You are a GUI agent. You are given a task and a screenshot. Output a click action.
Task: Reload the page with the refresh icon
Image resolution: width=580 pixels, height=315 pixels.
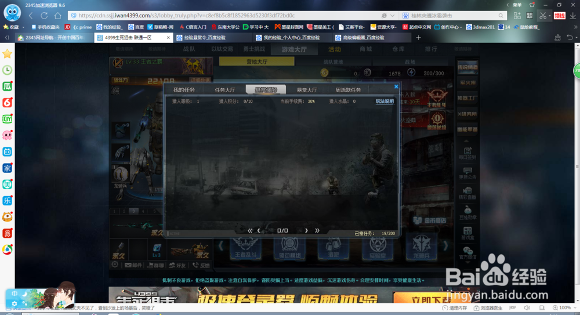tap(44, 16)
